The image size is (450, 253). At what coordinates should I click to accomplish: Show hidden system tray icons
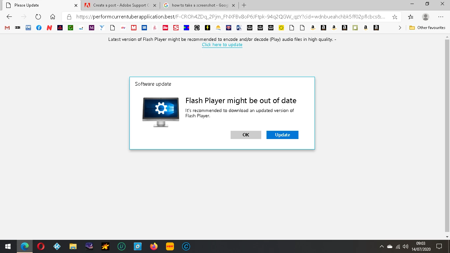tap(382, 246)
